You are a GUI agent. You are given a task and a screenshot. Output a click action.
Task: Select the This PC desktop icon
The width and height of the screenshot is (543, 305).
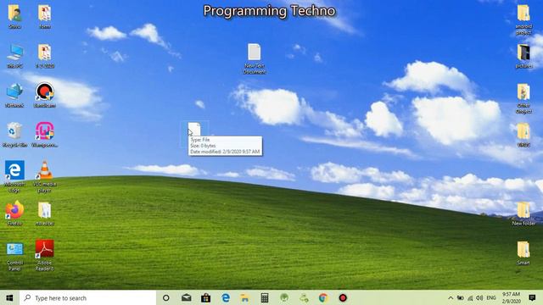pyautogui.click(x=14, y=55)
